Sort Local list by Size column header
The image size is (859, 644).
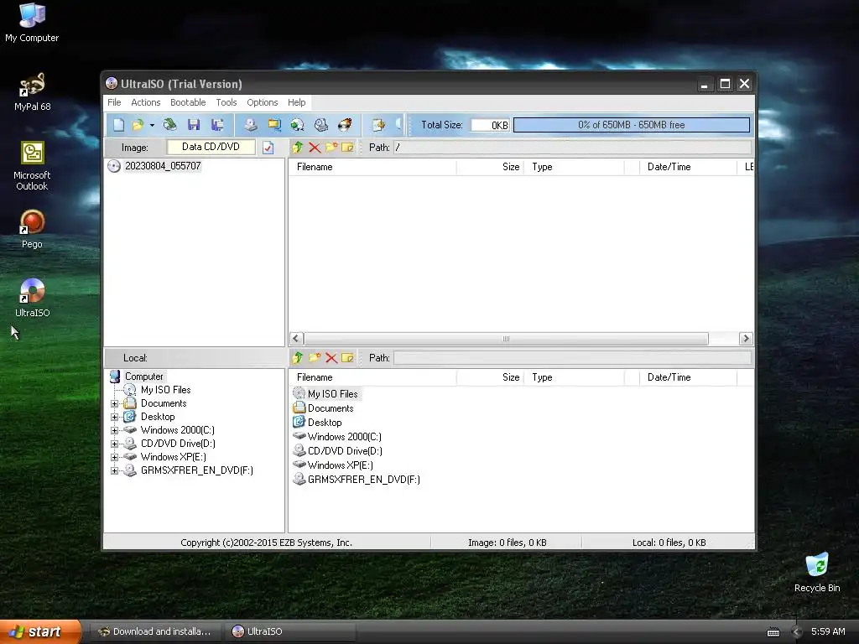490,377
